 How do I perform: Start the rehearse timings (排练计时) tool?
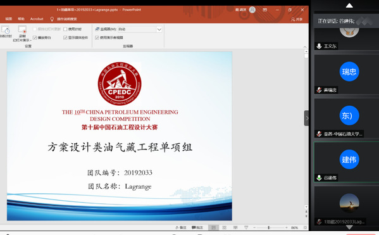coord(5,32)
